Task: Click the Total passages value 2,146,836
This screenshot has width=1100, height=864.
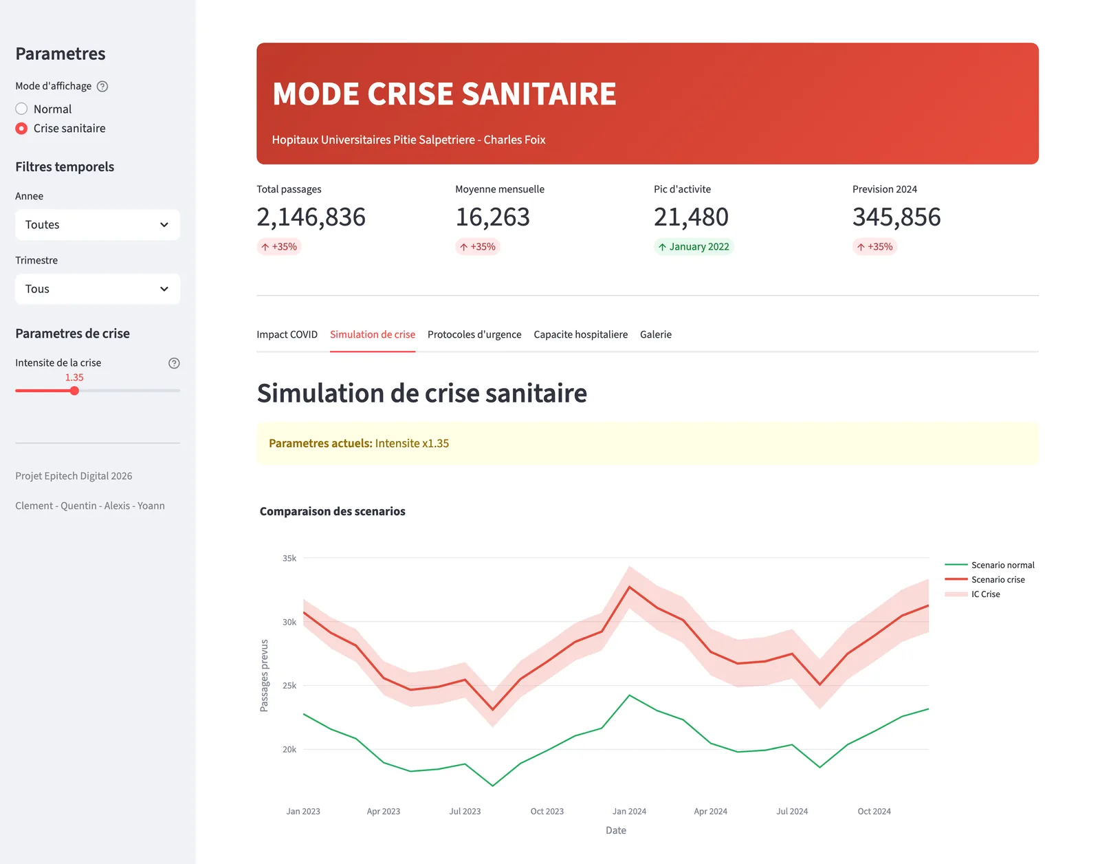Action: 311,217
